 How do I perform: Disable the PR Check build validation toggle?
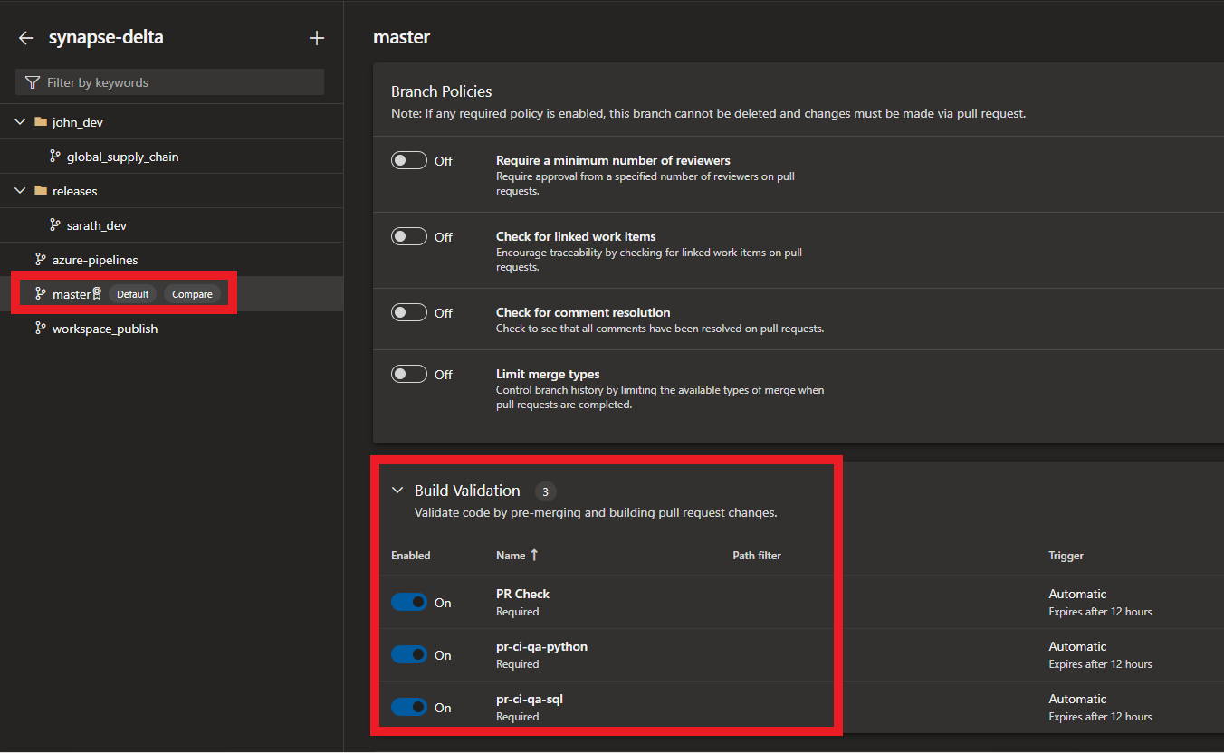(x=409, y=602)
